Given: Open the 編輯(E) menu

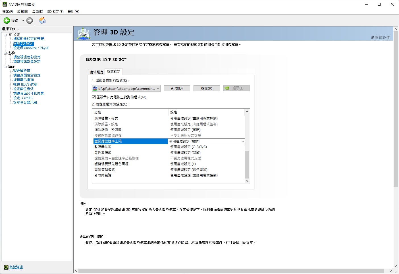Looking at the screenshot, I should coord(22,12).
